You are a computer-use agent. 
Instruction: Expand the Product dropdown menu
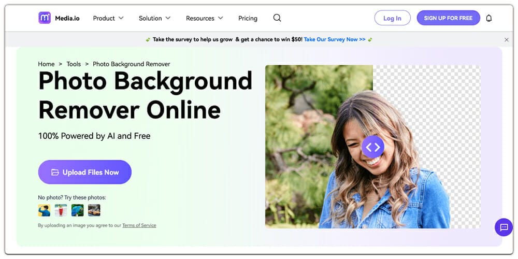[x=108, y=18]
